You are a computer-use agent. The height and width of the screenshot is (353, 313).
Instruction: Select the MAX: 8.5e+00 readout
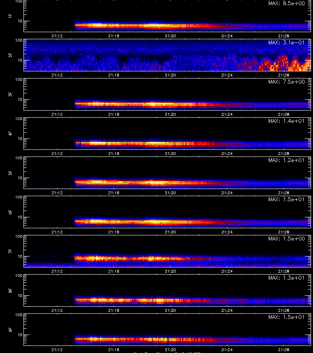pyautogui.click(x=287, y=4)
